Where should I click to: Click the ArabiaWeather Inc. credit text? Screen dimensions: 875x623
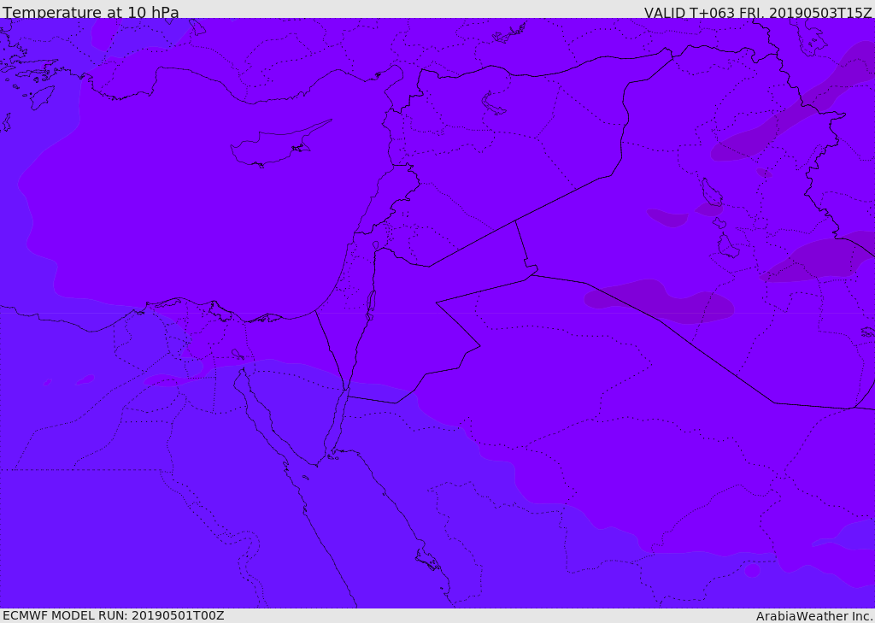(813, 616)
